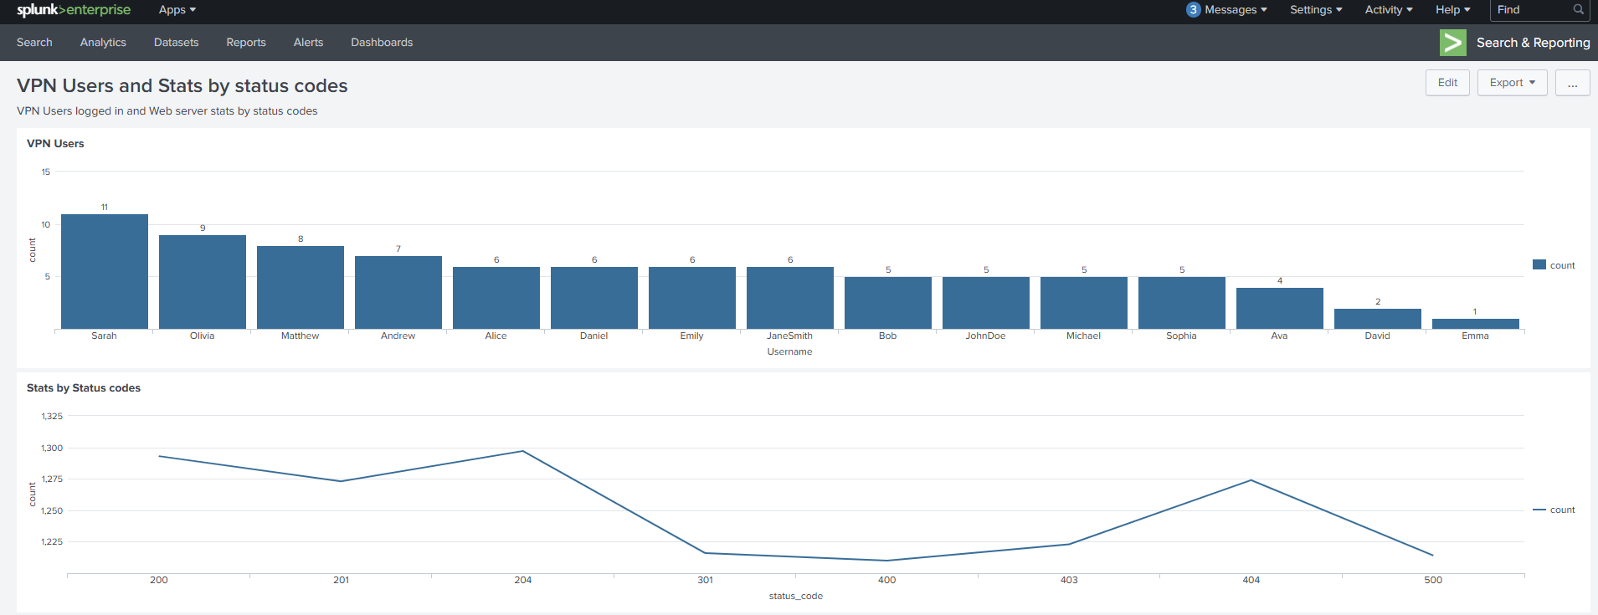Open the more actions ellipsis button
1598x615 pixels.
pos(1572,83)
